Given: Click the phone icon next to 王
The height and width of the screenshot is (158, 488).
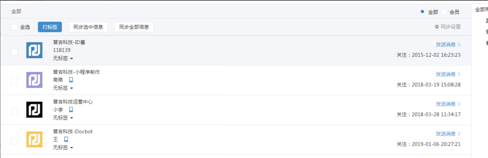Looking at the screenshot, I should [x=66, y=139].
